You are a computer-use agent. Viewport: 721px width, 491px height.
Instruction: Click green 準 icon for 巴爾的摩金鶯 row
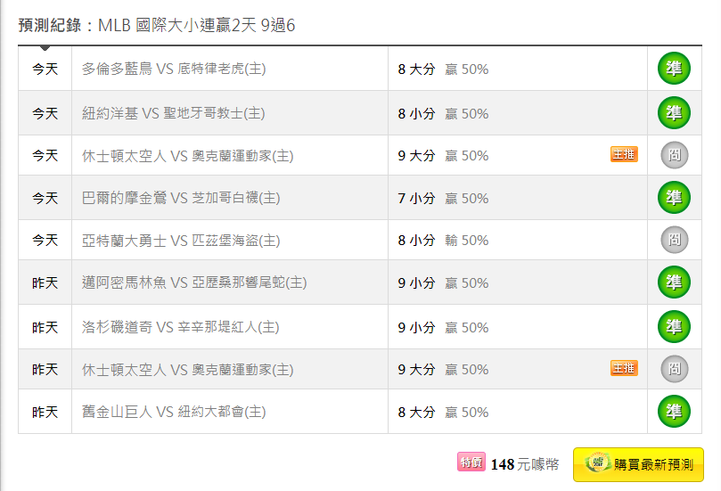(674, 197)
